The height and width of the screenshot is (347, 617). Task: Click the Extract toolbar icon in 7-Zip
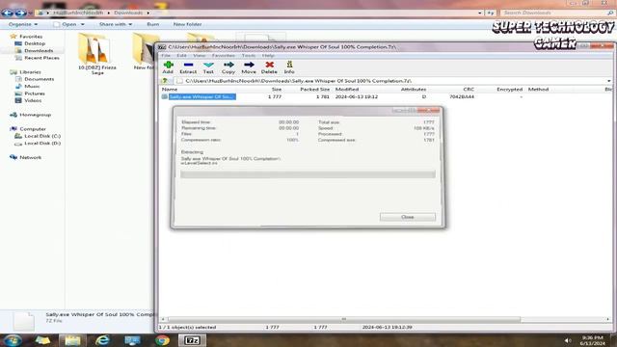[188, 67]
